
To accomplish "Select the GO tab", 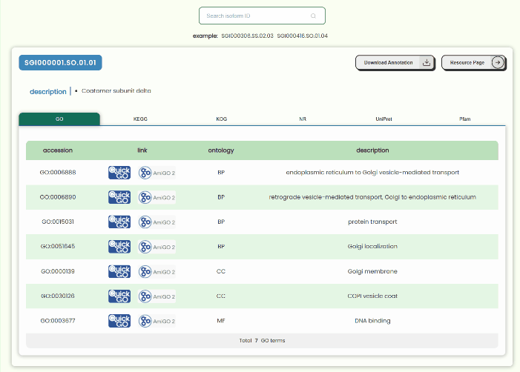I will point(59,119).
